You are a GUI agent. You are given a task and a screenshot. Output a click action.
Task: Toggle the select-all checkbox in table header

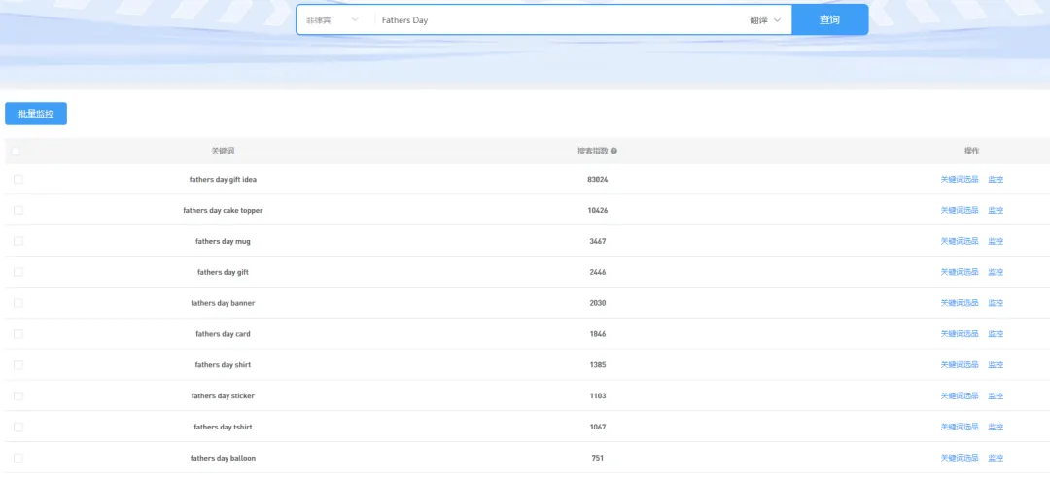(16, 152)
